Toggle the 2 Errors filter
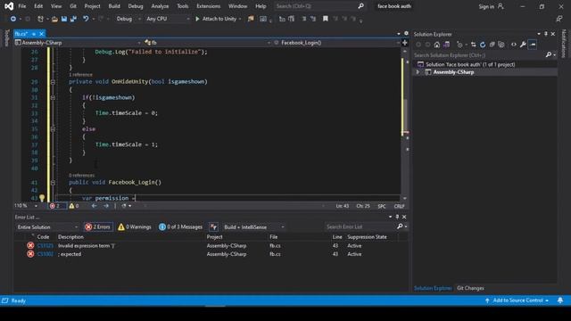Screen dimensions: 571x321 [x=98, y=226]
